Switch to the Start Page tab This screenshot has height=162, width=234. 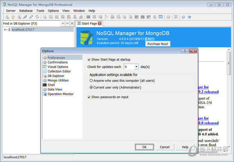tap(89, 23)
